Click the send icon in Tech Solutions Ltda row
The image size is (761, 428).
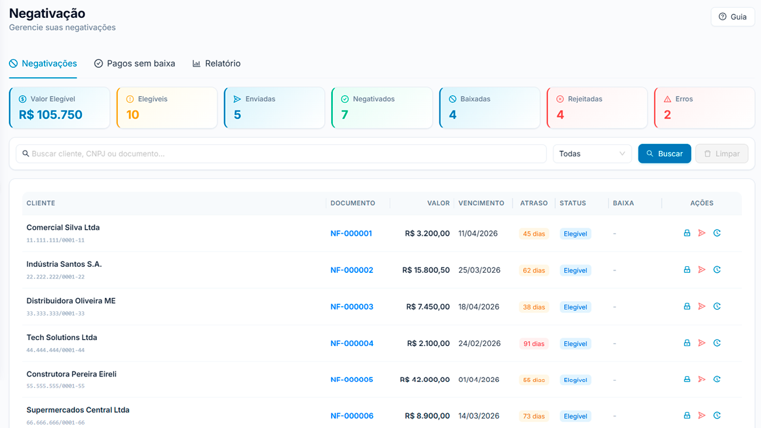[702, 343]
